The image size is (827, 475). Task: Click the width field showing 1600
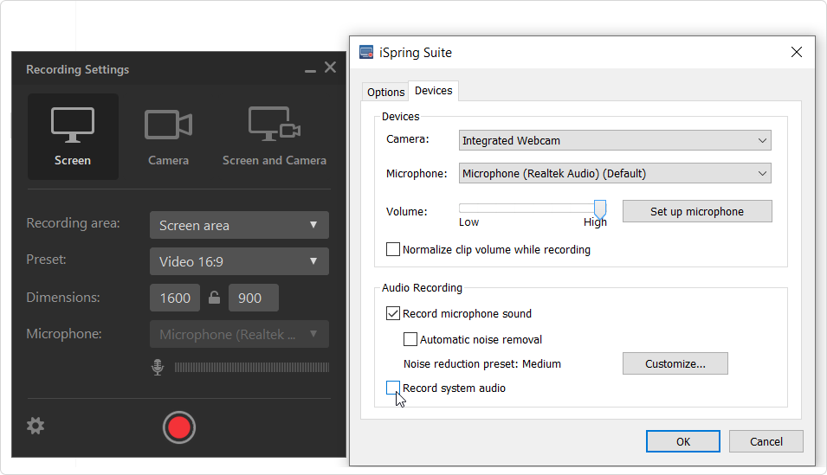[175, 298]
